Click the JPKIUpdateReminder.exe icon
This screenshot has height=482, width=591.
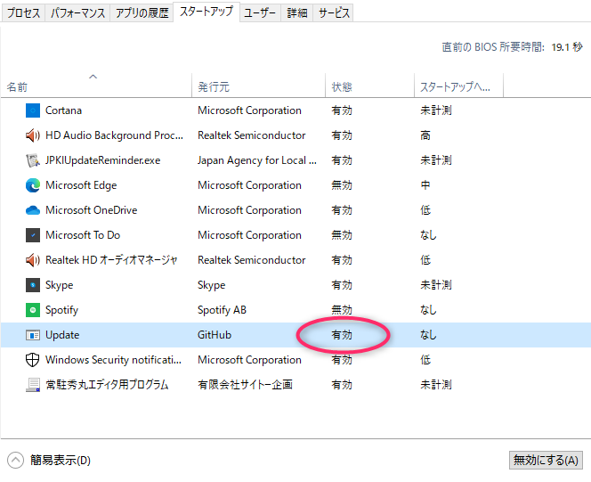[33, 160]
